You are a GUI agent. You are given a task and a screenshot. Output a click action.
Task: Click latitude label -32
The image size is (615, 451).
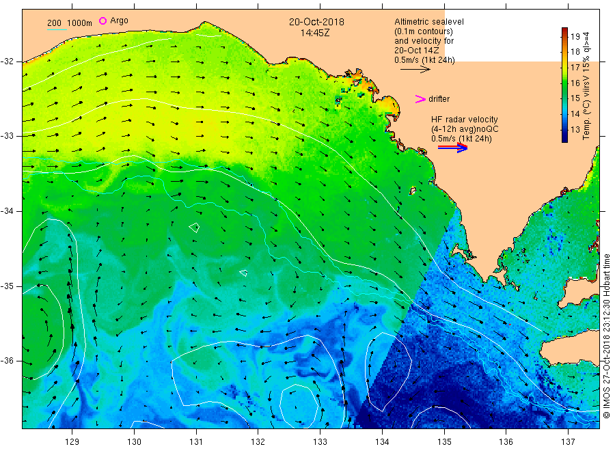[x=7, y=61]
